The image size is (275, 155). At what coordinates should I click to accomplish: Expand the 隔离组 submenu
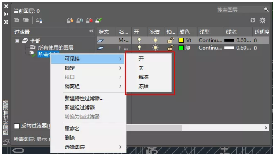88,86
